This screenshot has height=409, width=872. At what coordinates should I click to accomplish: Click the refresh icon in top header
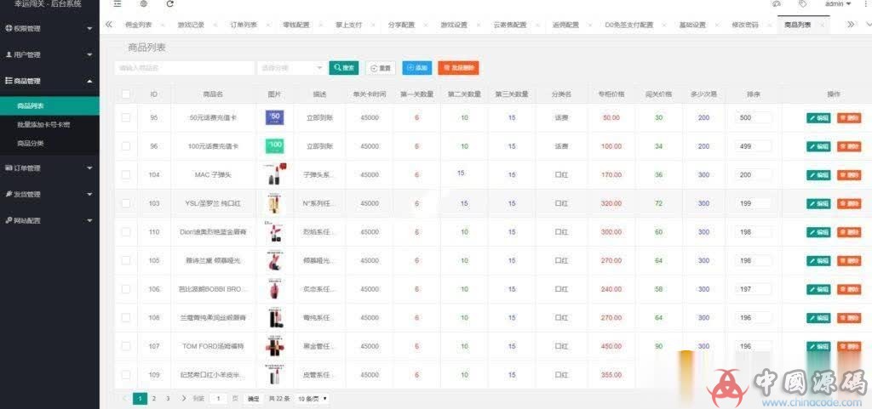(170, 4)
